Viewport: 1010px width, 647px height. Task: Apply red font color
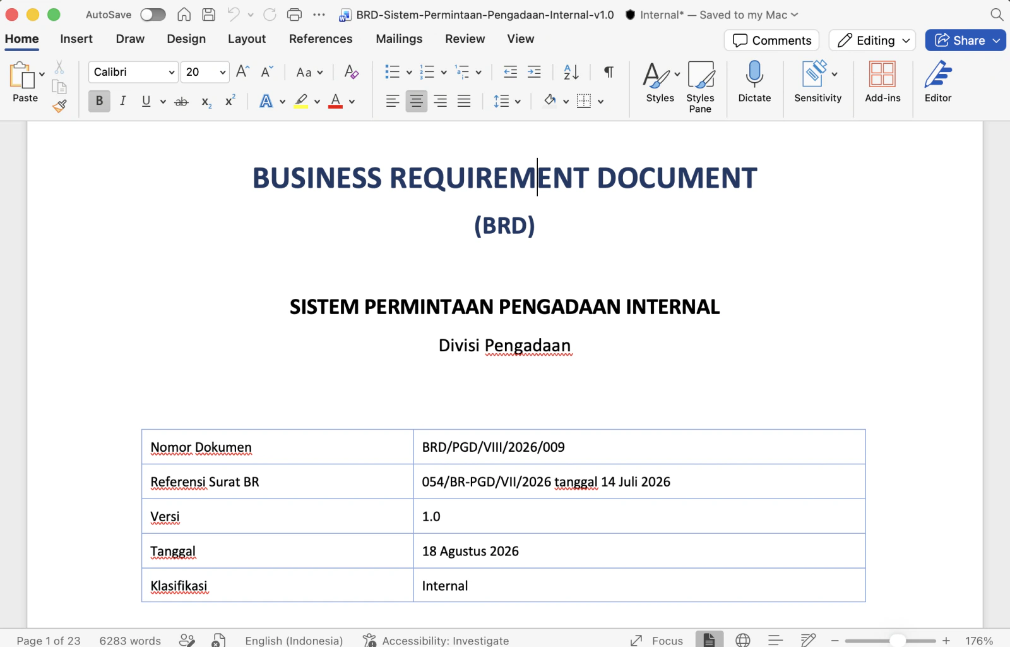click(x=336, y=101)
